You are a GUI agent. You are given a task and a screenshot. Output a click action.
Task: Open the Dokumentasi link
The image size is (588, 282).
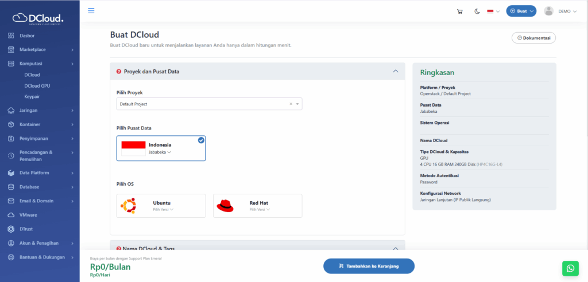(533, 38)
